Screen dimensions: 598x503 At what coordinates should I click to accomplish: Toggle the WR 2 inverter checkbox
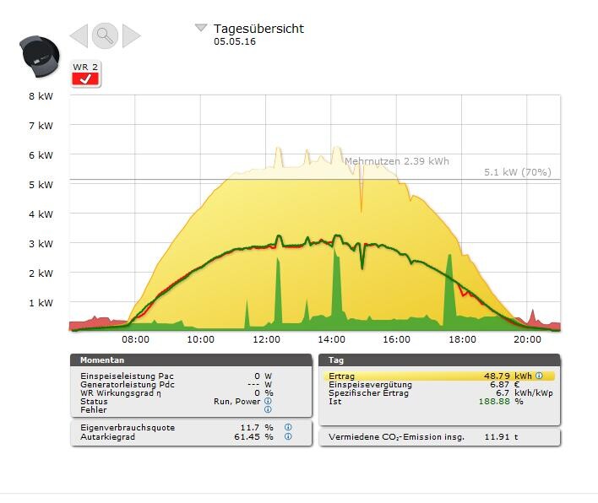[x=85, y=79]
